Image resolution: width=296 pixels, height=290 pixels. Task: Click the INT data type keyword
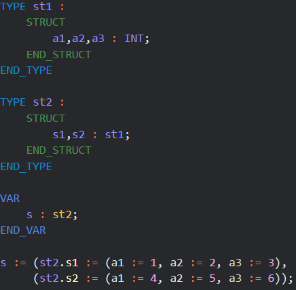134,39
